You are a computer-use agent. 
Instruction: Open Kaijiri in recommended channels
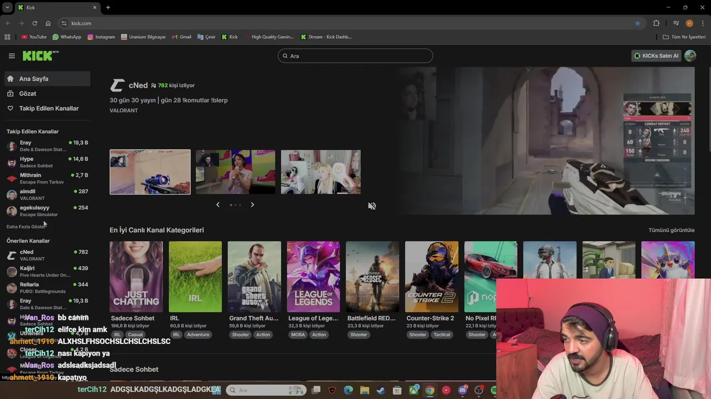pos(47,272)
